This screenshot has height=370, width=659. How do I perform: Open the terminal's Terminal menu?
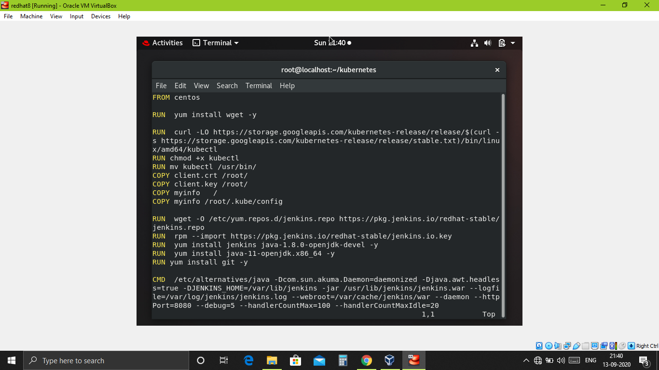(259, 86)
